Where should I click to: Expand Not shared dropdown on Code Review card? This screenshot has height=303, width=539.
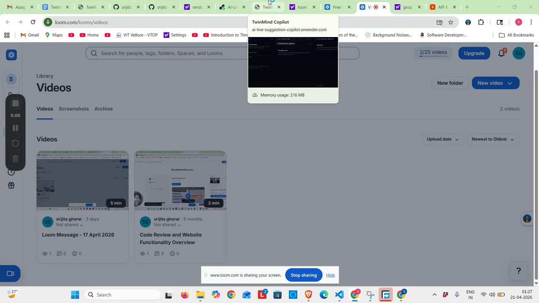167,225
